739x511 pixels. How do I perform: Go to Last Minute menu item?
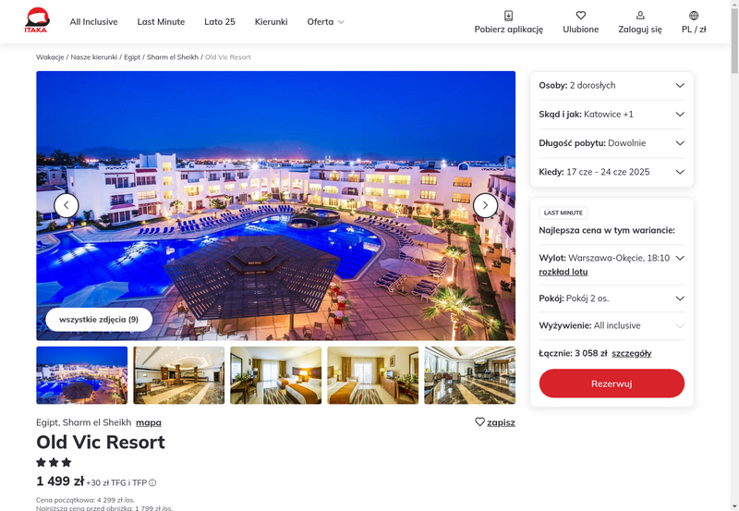[x=161, y=21]
